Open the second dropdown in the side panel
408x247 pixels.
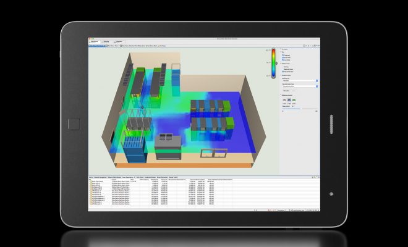coord(300,86)
